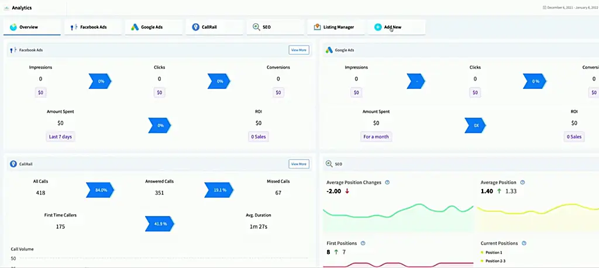Click the Position 1 legend item

(493, 253)
